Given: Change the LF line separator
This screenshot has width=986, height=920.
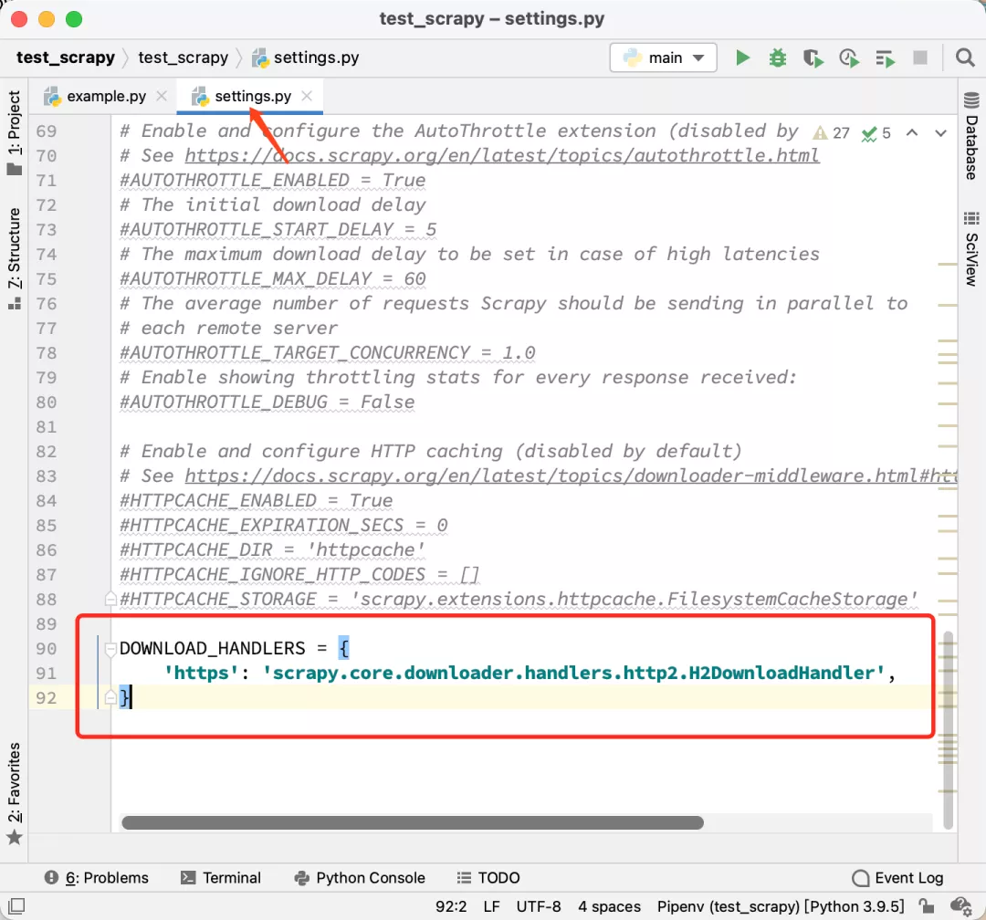Looking at the screenshot, I should pos(492,906).
